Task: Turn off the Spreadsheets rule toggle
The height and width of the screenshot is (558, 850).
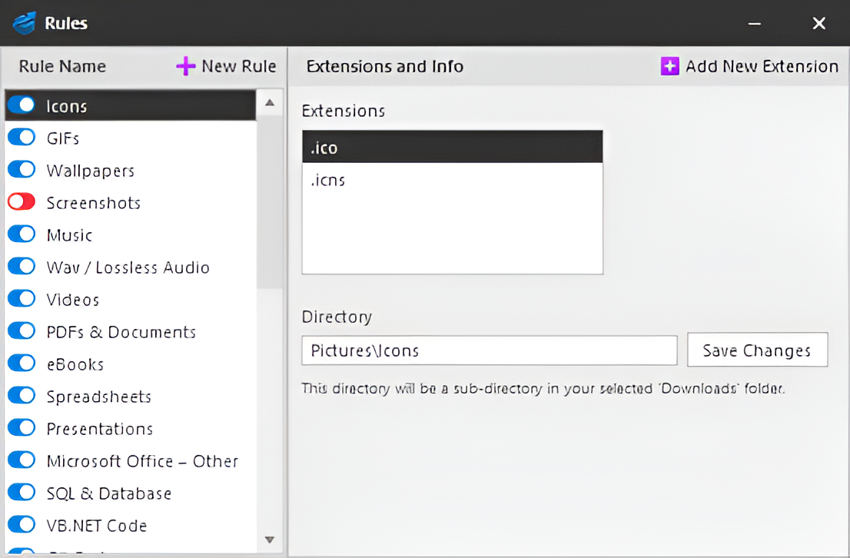Action: [22, 395]
